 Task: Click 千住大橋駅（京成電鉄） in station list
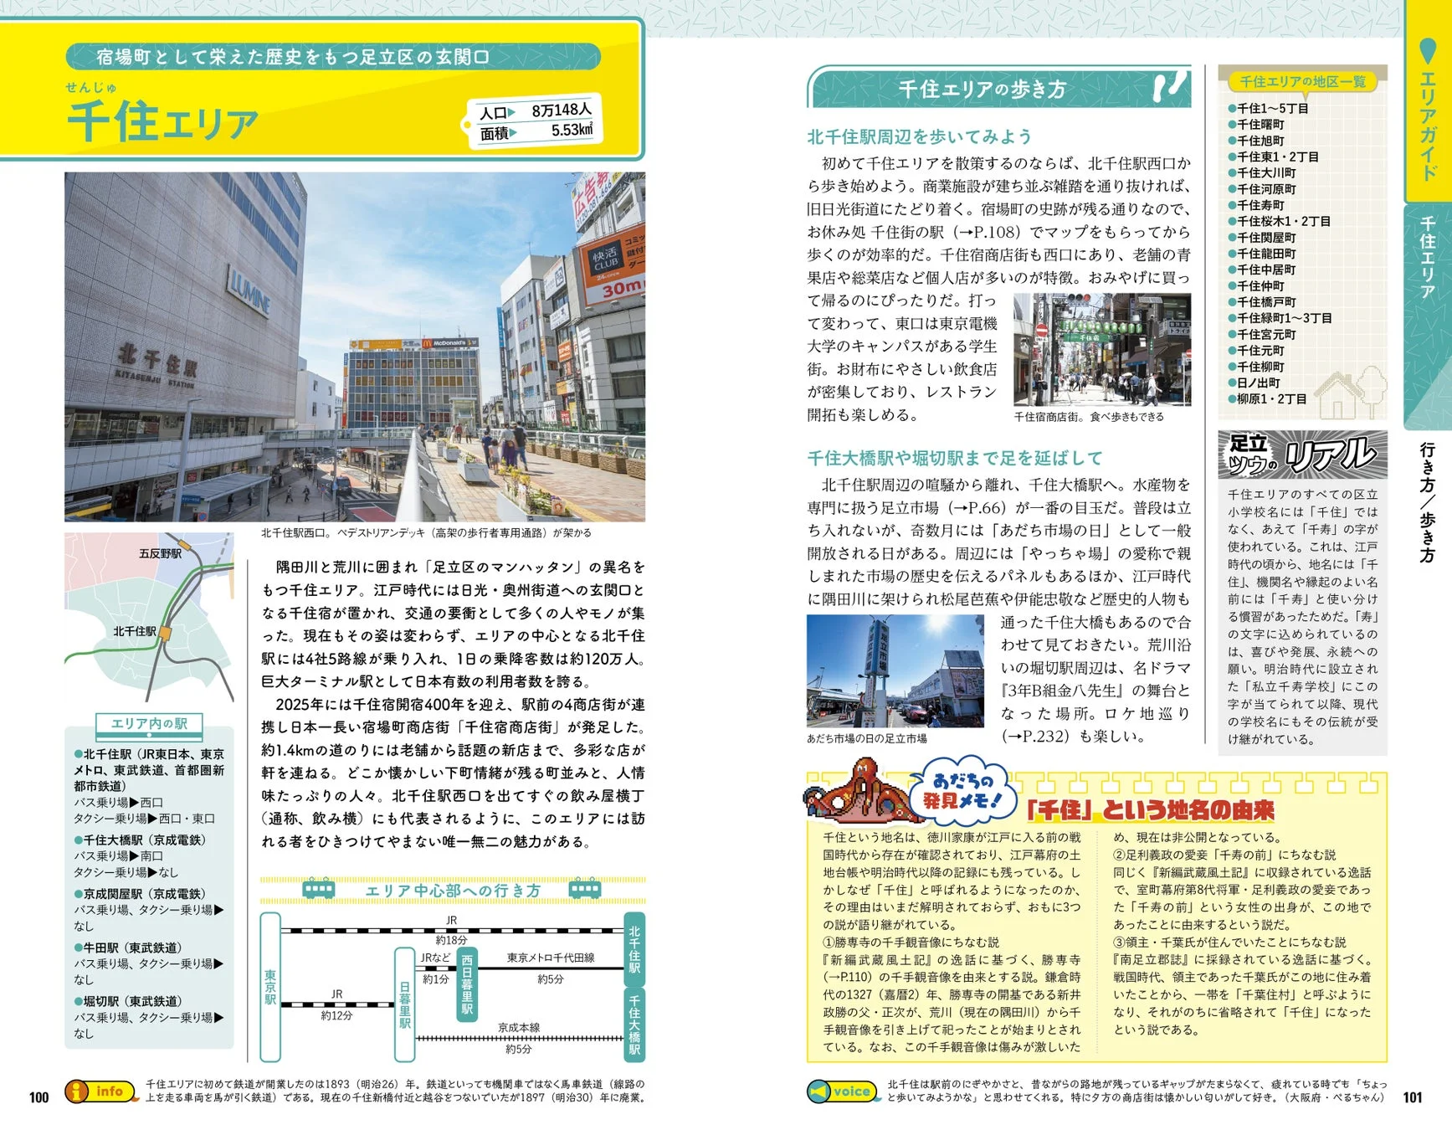point(140,840)
